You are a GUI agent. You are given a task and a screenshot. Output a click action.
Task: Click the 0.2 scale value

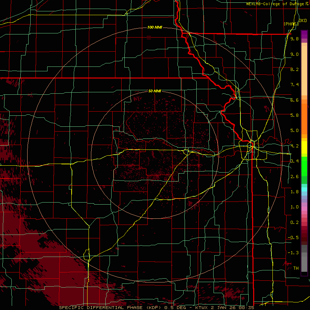[x=294, y=223]
